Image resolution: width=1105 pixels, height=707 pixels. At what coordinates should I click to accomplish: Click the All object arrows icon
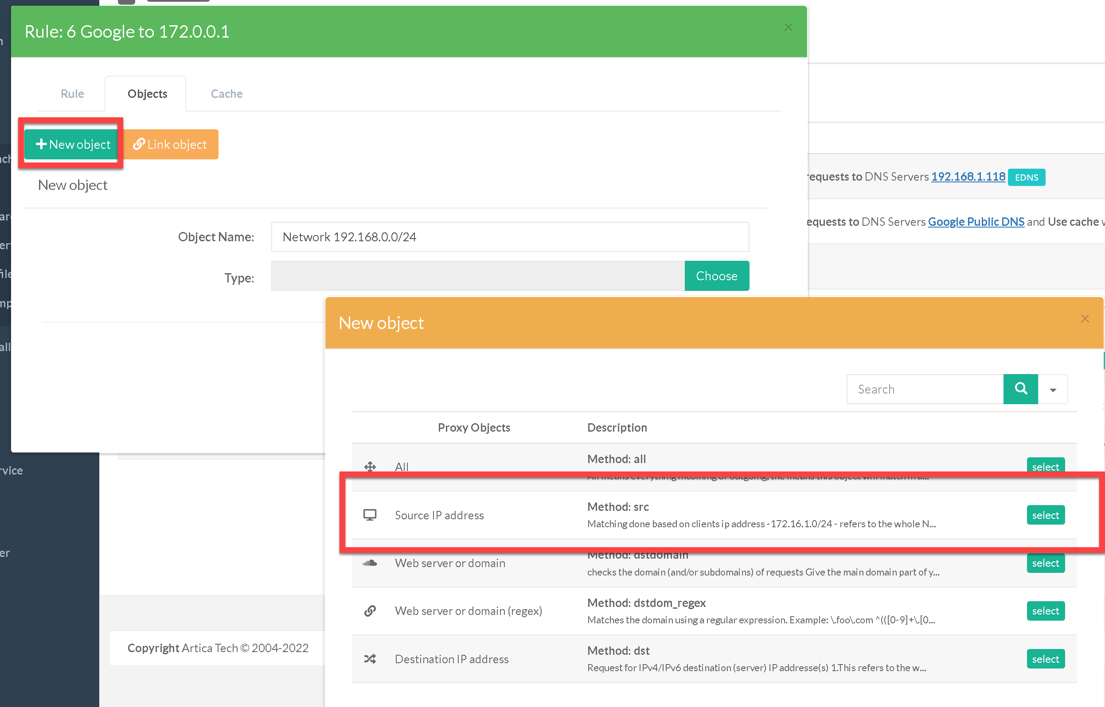coord(370,467)
